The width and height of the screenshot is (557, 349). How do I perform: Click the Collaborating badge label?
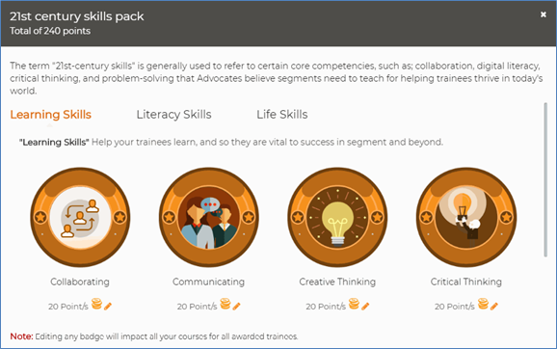80,282
